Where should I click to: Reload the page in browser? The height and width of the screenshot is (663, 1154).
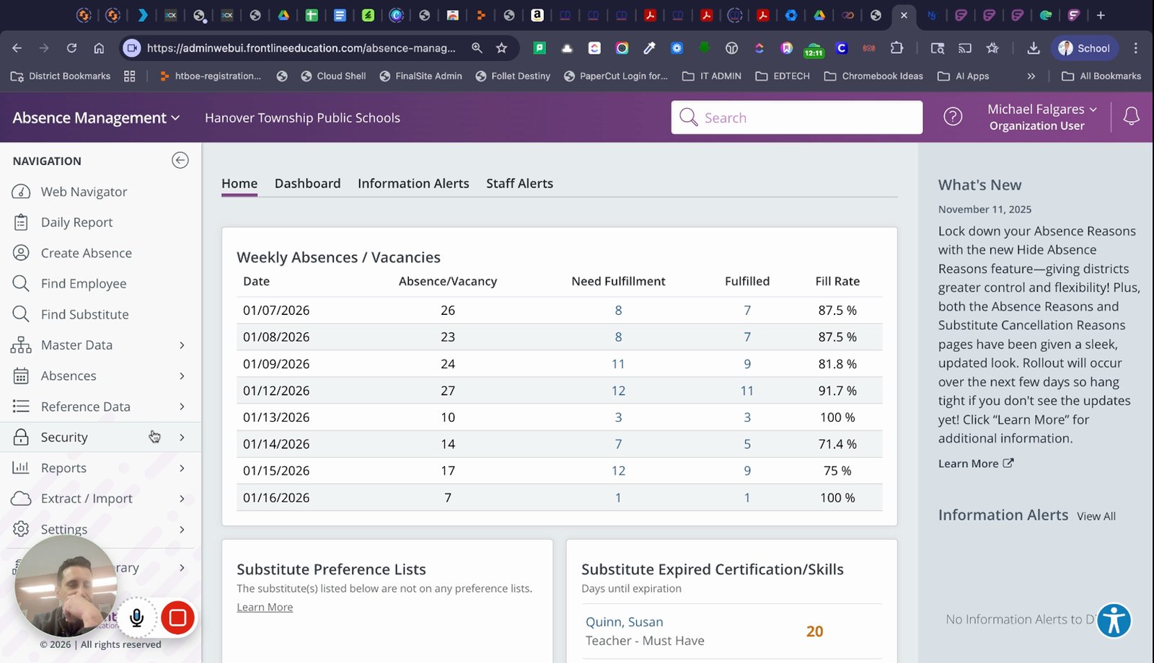click(x=71, y=48)
